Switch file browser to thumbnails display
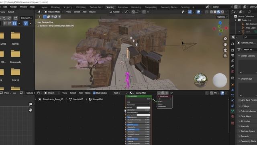 (x=14, y=23)
